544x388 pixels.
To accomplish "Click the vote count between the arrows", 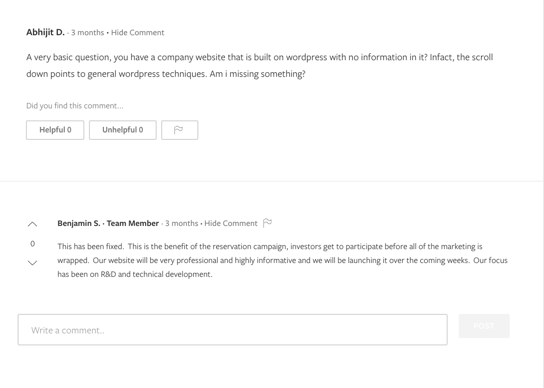I will (32, 244).
